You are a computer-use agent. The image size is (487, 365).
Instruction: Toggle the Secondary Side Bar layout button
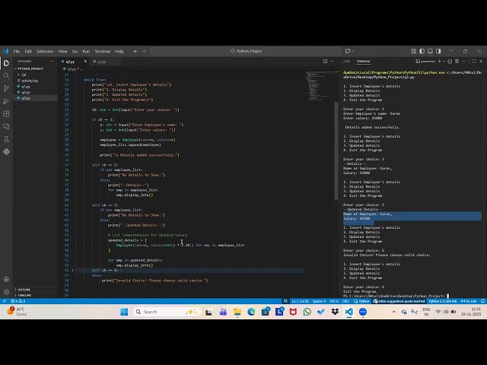[x=438, y=51]
